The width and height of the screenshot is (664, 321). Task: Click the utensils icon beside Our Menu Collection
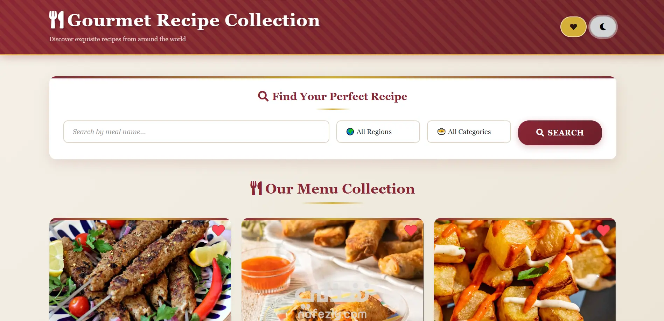pos(256,188)
